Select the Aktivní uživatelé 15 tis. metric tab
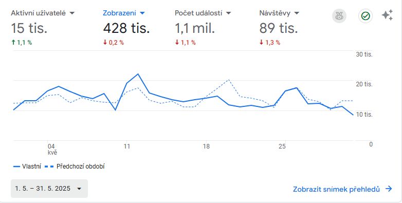402x203 pixels. [x=43, y=27]
